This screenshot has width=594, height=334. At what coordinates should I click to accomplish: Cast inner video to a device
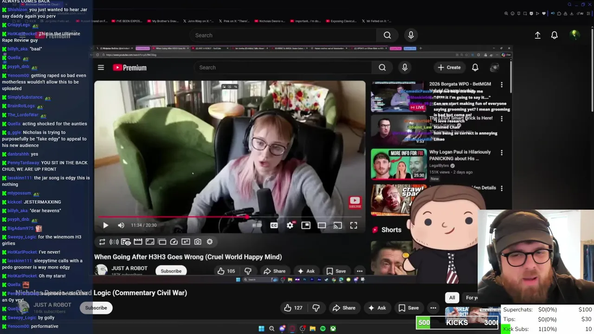(337, 225)
